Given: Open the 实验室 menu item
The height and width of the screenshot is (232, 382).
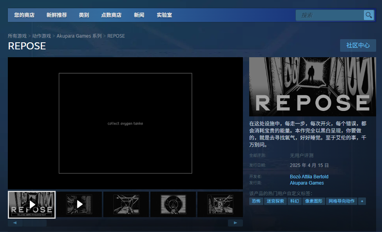Looking at the screenshot, I should [x=164, y=15].
